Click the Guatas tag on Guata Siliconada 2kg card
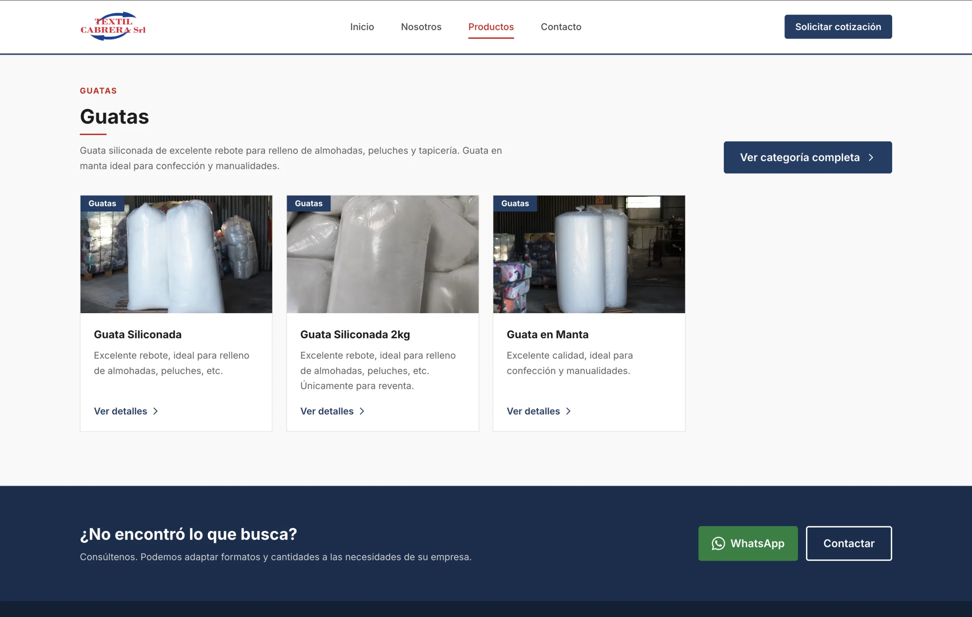Viewport: 972px width, 617px height. click(309, 203)
